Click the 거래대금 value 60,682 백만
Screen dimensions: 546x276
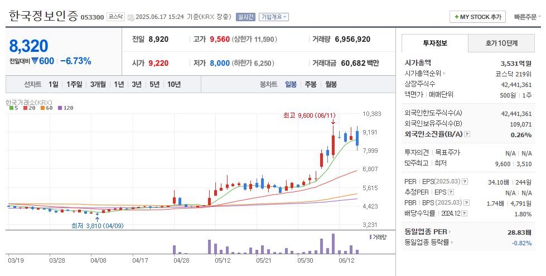[360, 64]
